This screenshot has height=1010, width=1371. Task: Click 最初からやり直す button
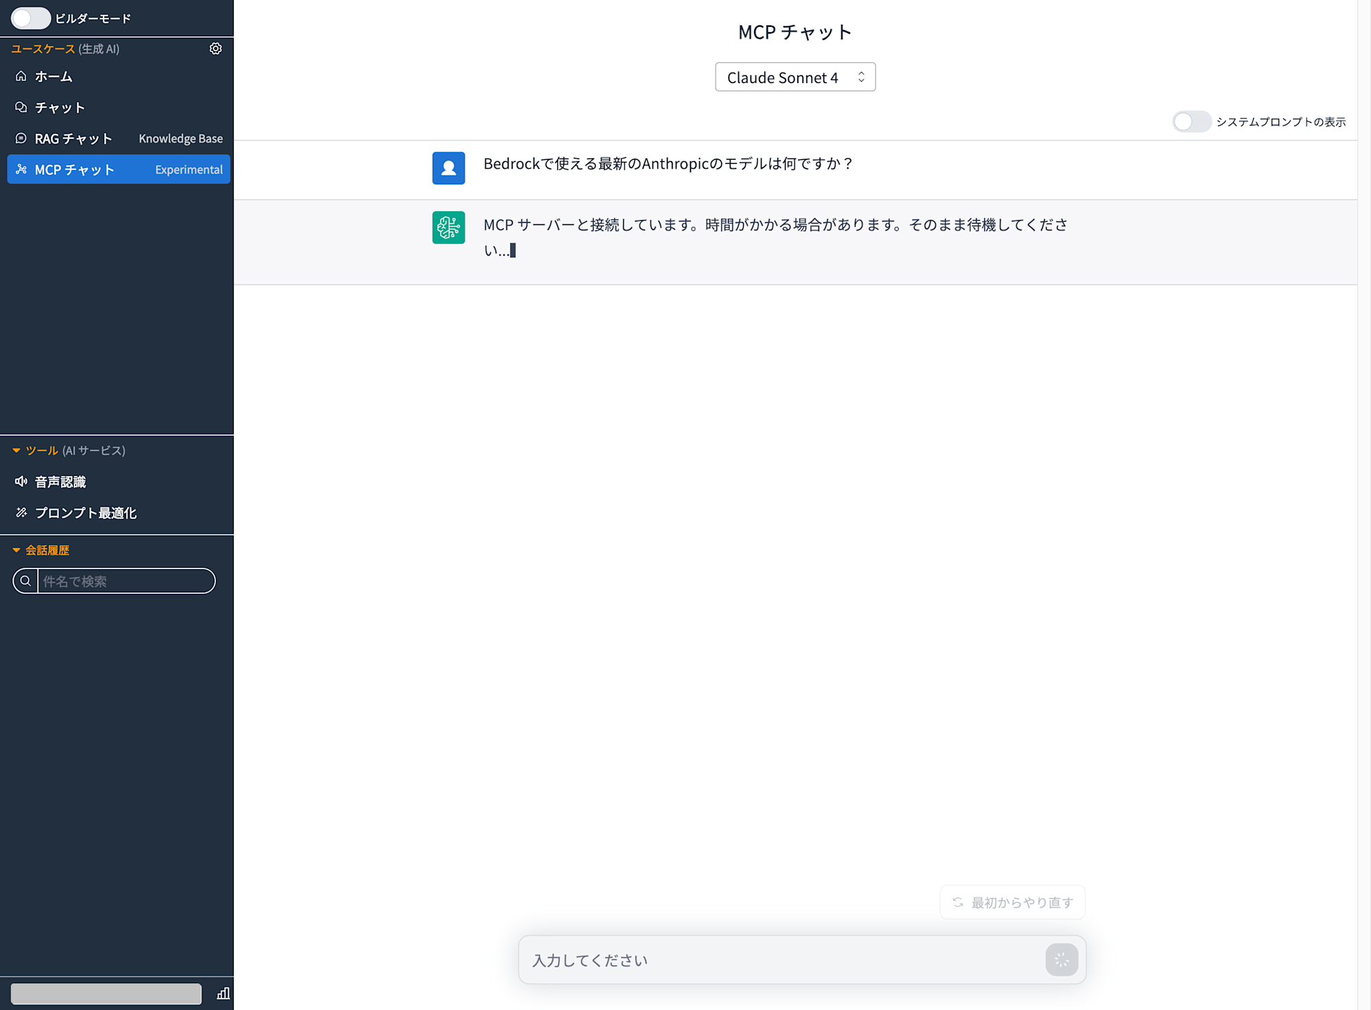(1012, 902)
